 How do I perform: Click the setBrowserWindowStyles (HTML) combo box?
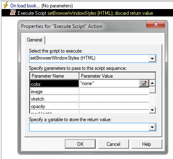pyautogui.click(x=93, y=58)
